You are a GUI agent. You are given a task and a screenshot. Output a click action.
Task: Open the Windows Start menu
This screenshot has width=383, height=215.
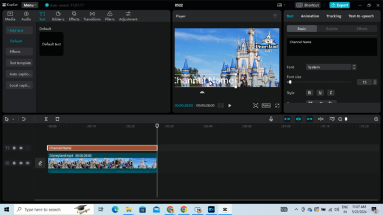(x=7, y=210)
